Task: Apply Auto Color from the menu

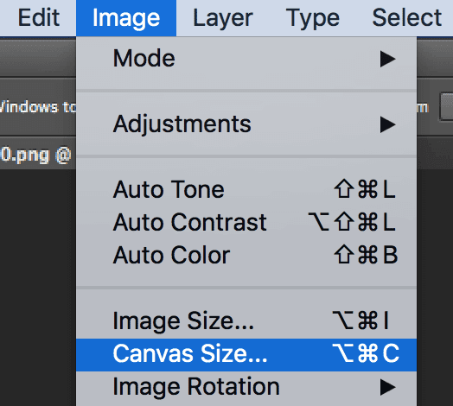Action: click(x=246, y=256)
